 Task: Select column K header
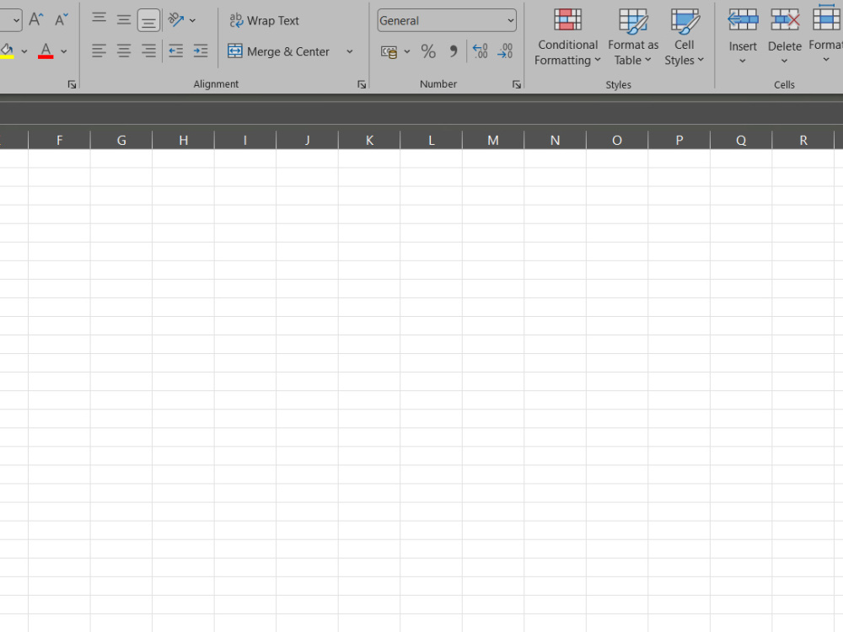point(369,140)
